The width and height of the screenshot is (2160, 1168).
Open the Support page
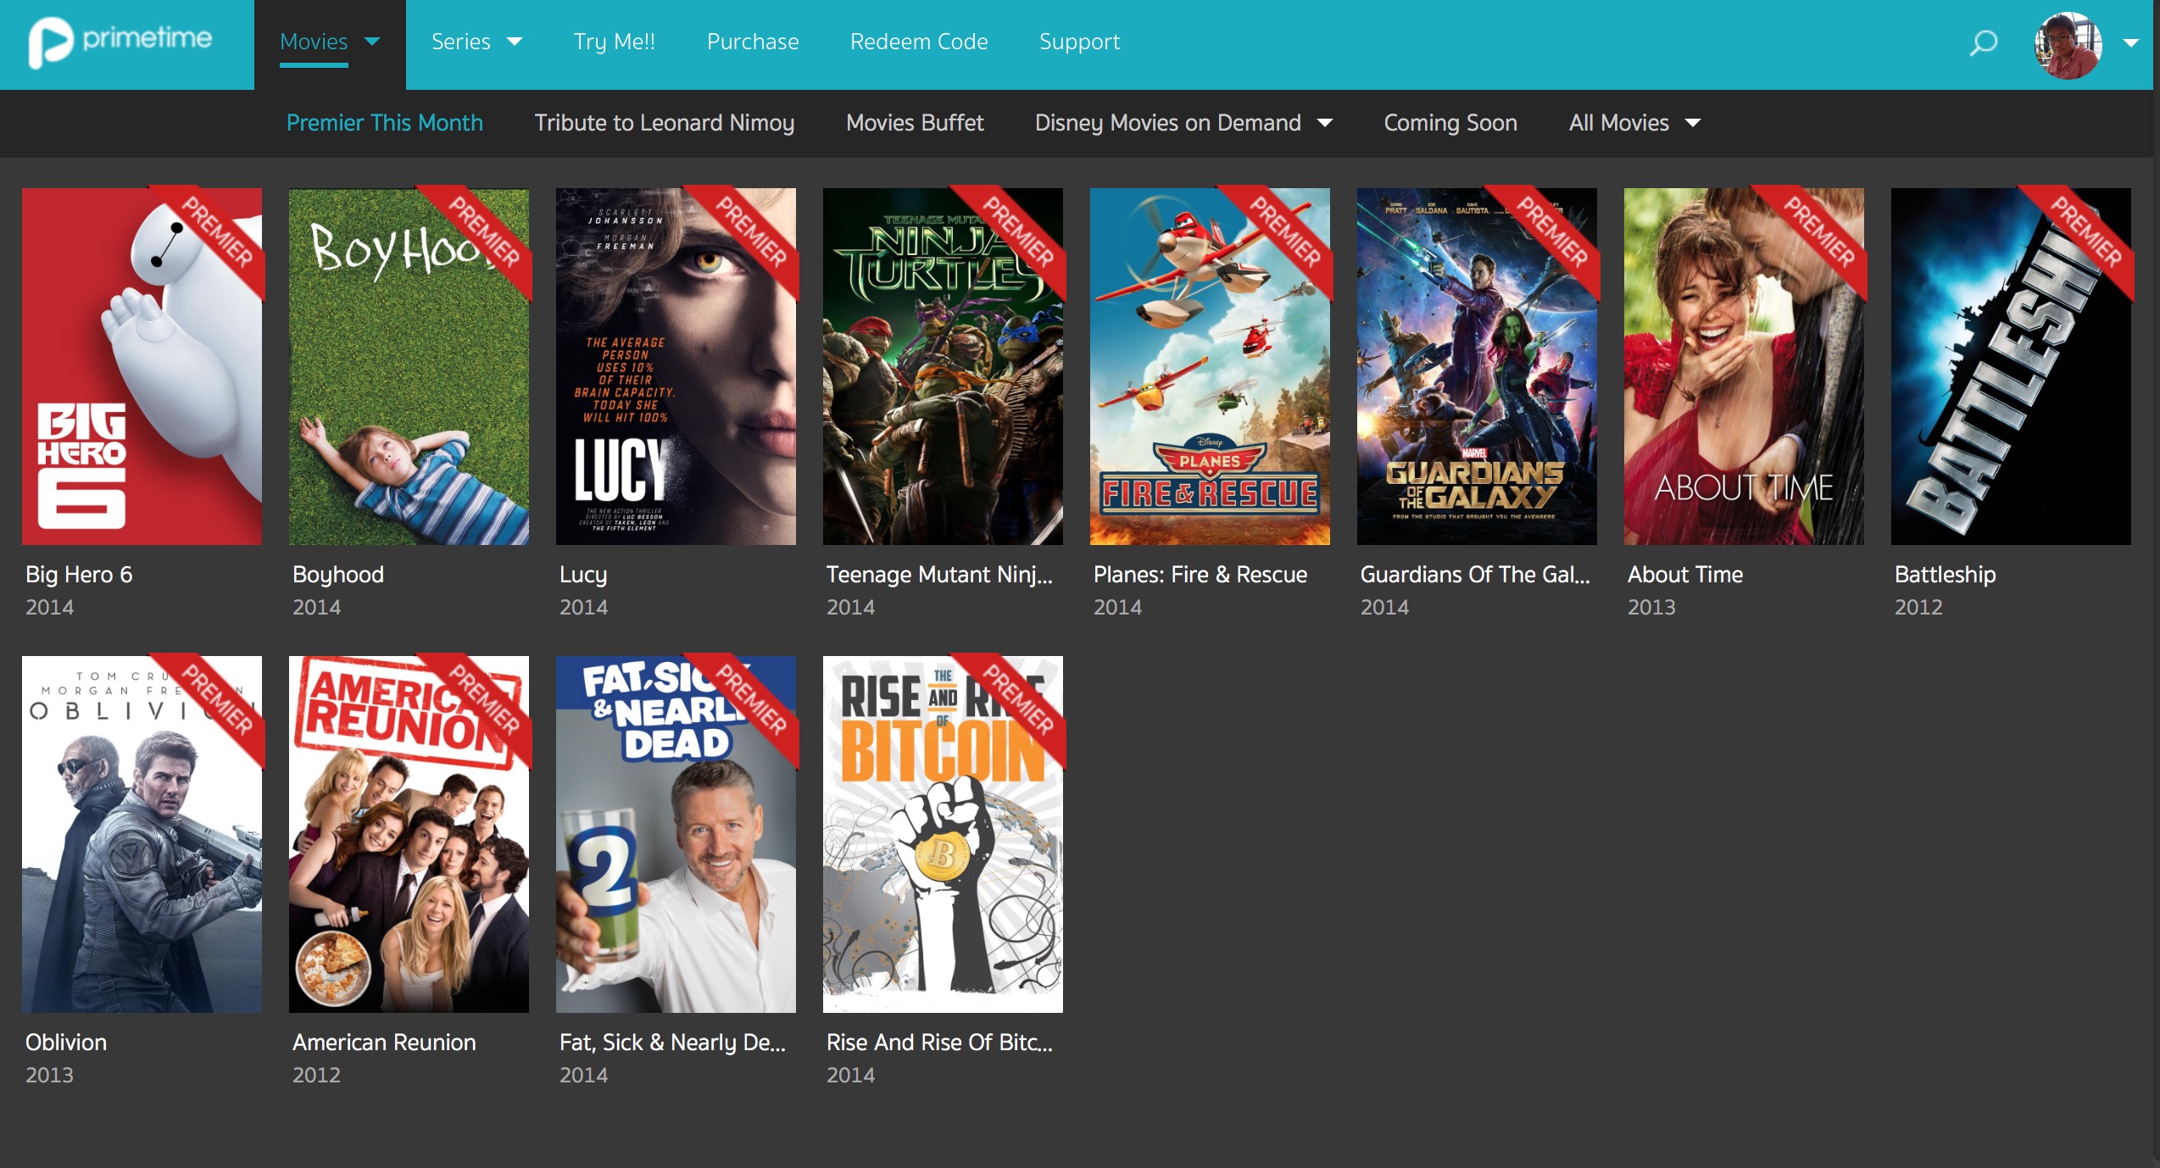coord(1079,42)
